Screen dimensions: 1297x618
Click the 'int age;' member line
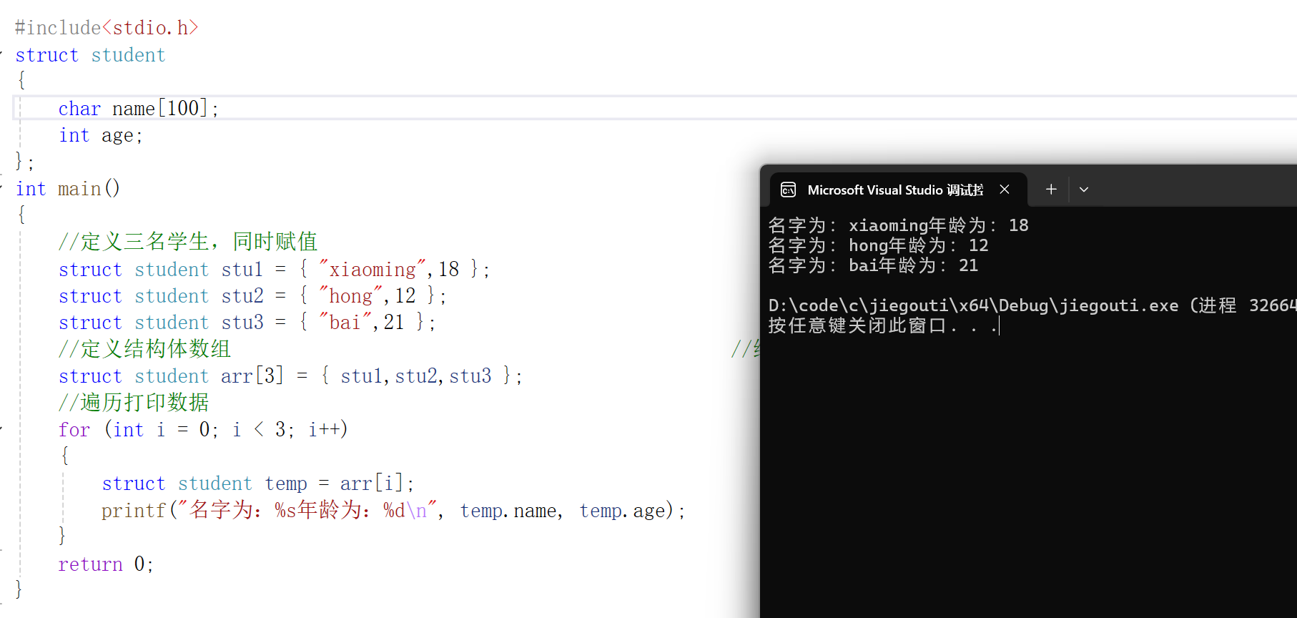tap(101, 136)
